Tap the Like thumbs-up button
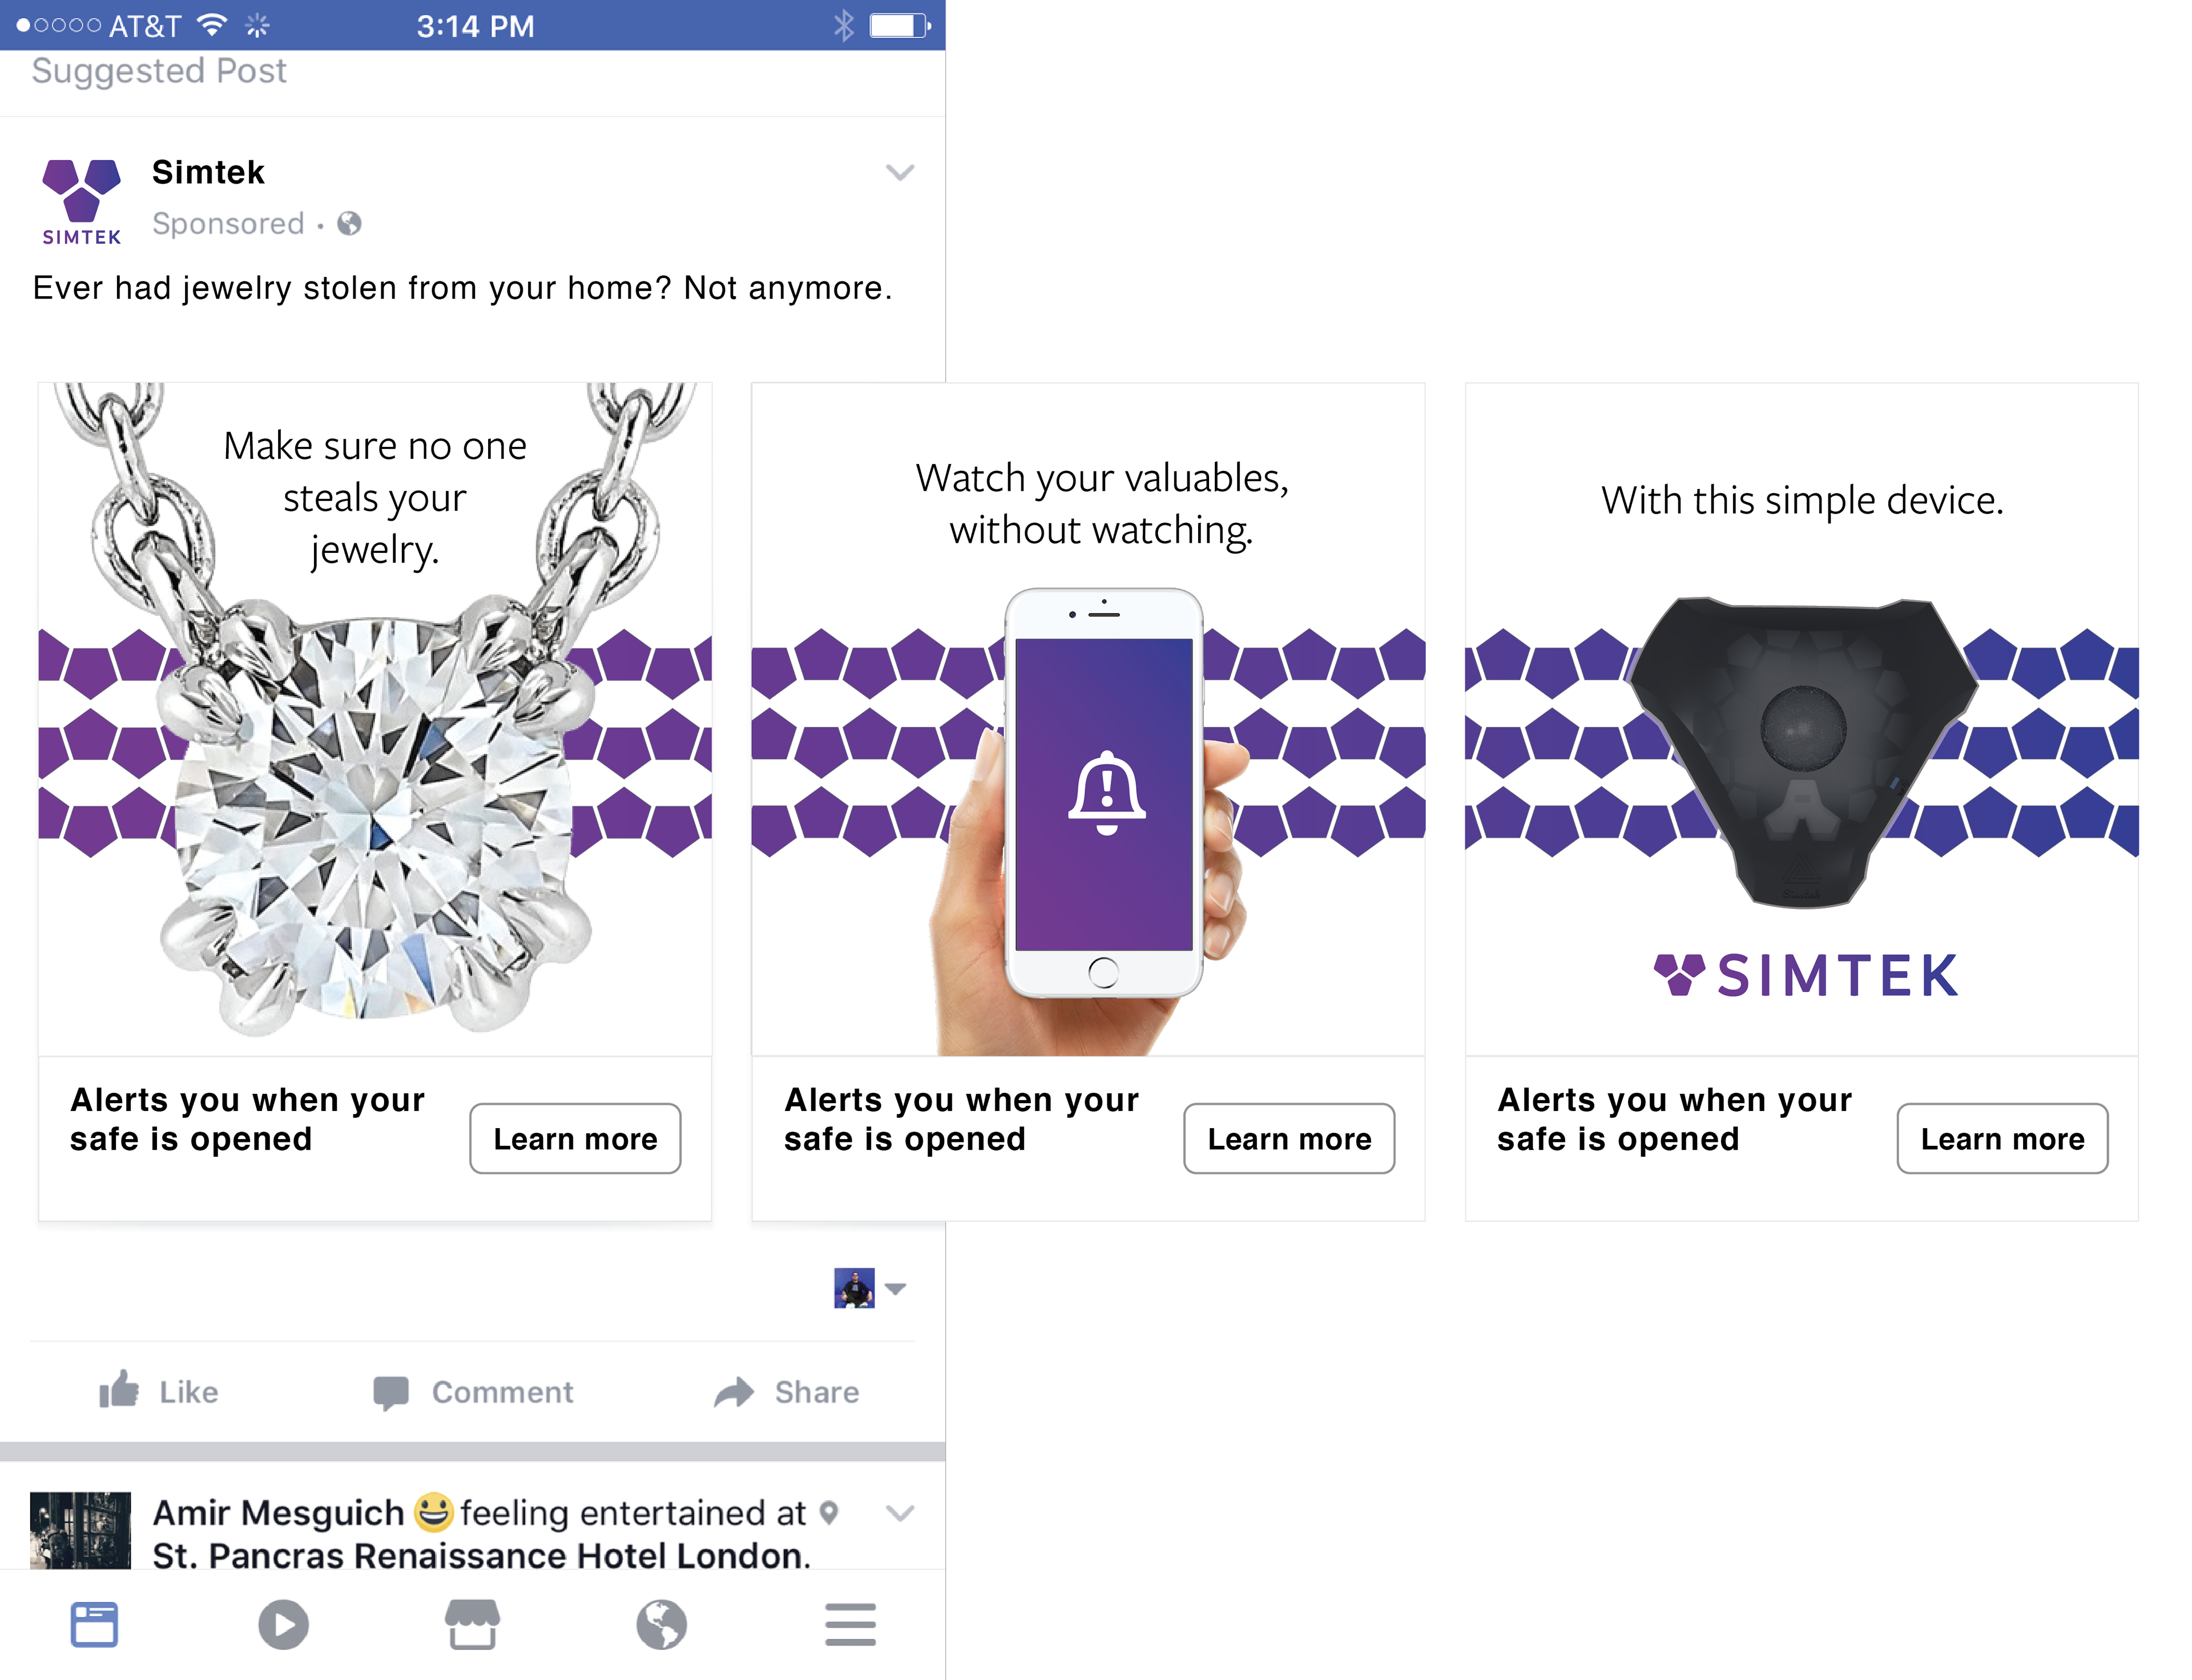 click(x=158, y=1391)
